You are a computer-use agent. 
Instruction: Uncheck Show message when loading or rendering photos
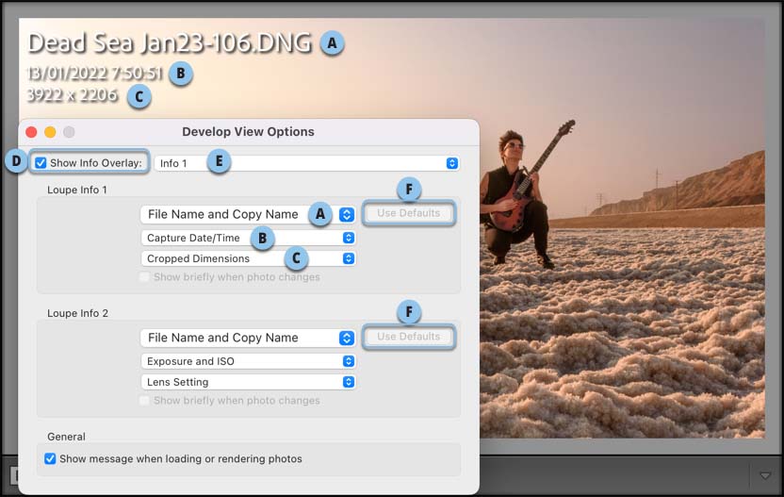[x=50, y=458]
